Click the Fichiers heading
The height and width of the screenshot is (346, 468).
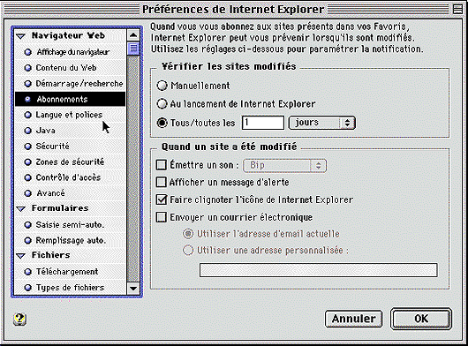(x=50, y=255)
